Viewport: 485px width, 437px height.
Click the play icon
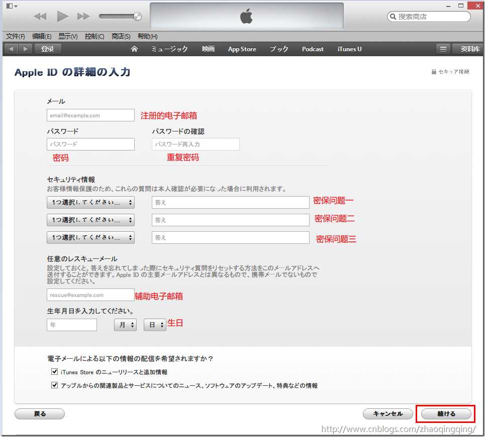tap(62, 16)
